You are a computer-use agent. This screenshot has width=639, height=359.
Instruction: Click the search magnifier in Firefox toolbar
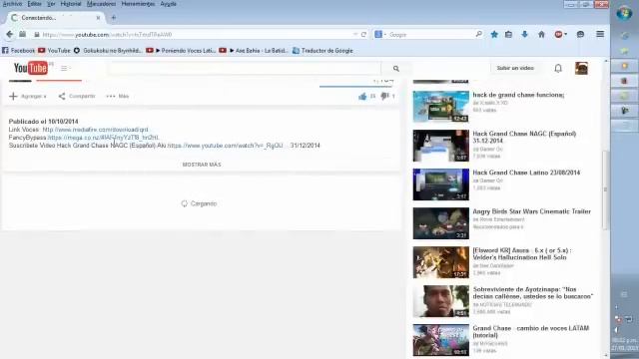[x=479, y=34]
